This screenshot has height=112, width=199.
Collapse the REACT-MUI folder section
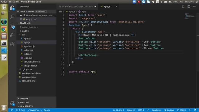point(37,23)
